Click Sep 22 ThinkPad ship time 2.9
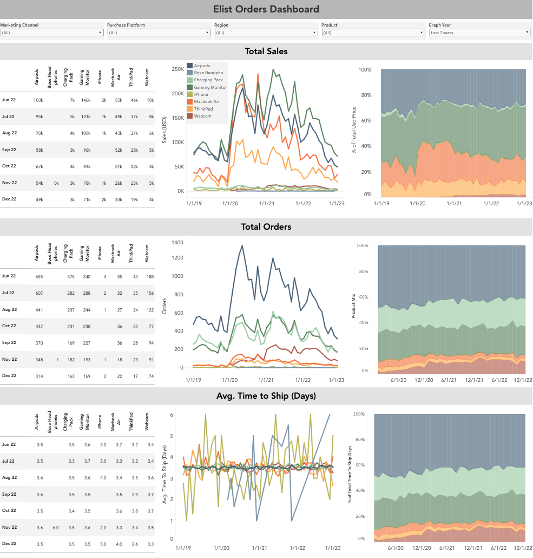This screenshot has height=558, width=533. (x=135, y=495)
